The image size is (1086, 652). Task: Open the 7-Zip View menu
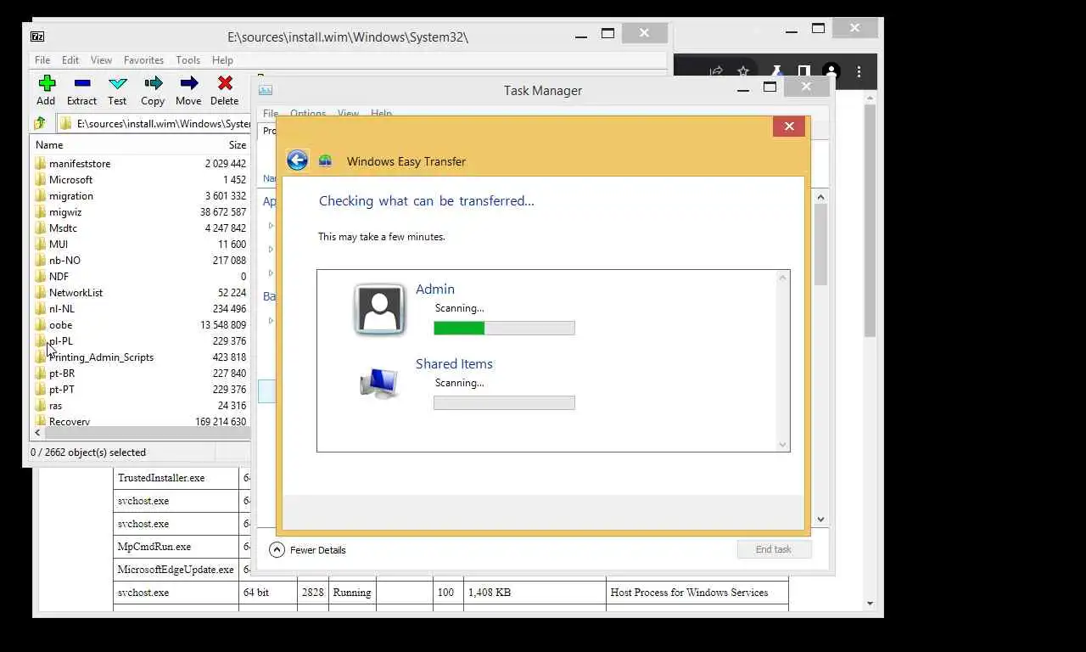point(101,60)
